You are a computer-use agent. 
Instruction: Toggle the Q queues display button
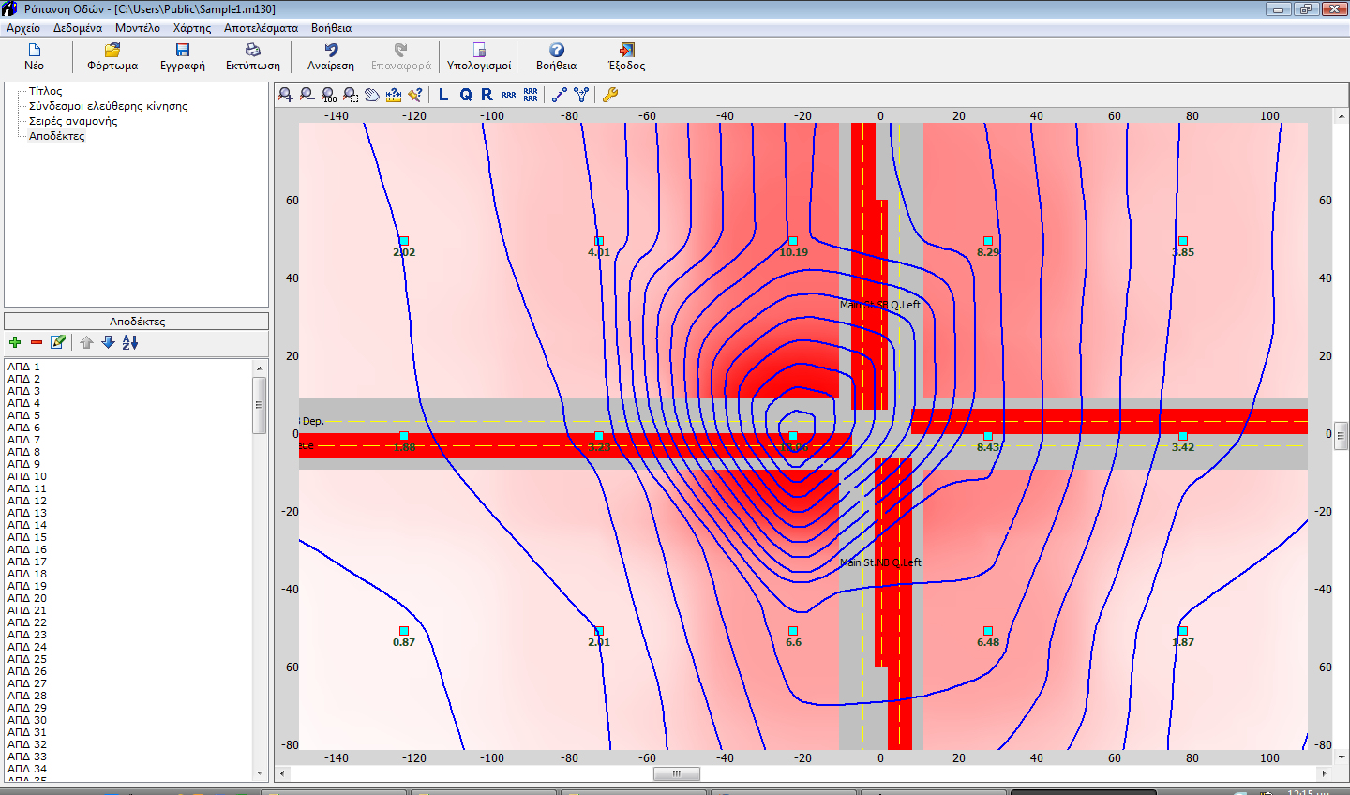pyautogui.click(x=465, y=95)
